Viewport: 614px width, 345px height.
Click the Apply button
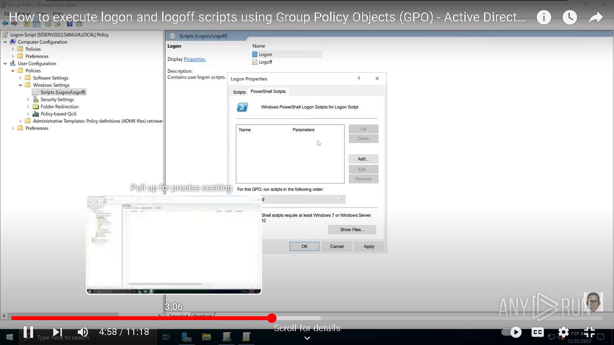[369, 246]
